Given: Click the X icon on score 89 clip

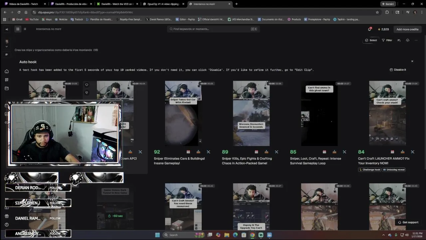Looking at the screenshot, I should (x=277, y=152).
